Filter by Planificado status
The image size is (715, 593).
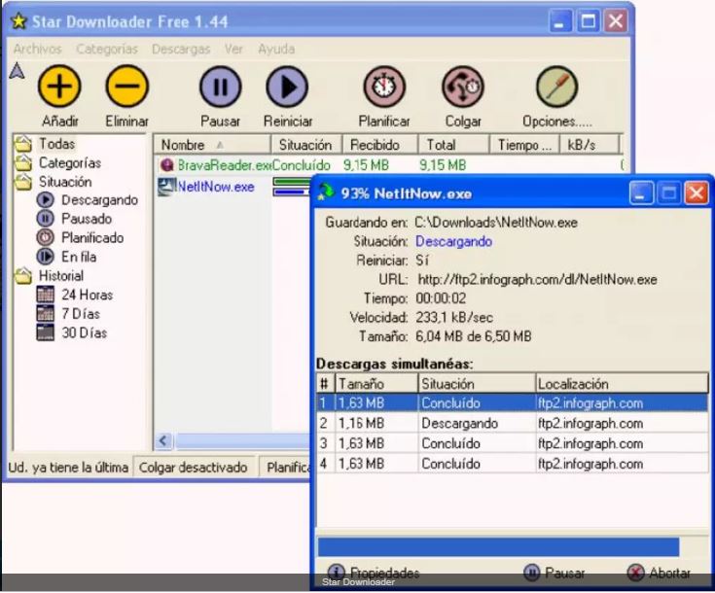80,238
